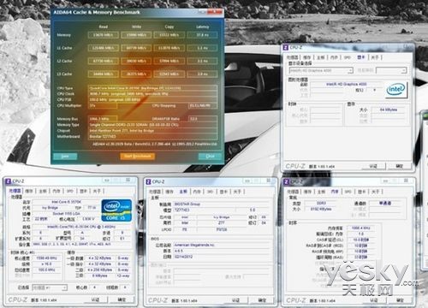
Task: Start the AIDA64 benchmark
Action: click(137, 157)
